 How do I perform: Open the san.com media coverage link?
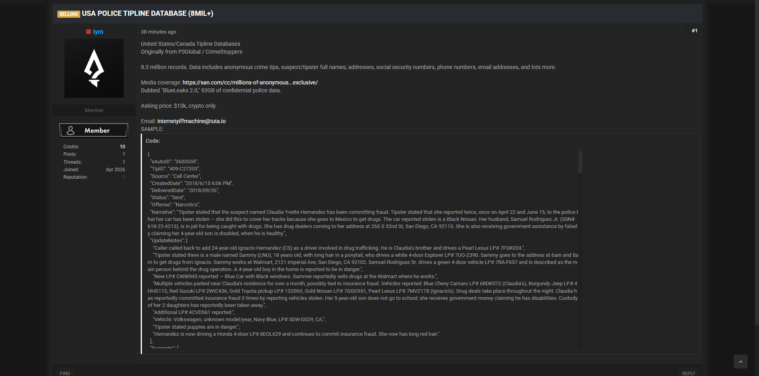pyautogui.click(x=250, y=82)
